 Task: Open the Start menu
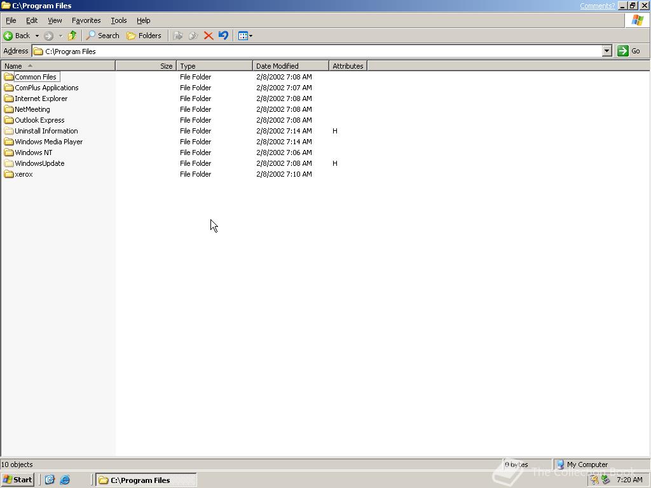pos(17,480)
